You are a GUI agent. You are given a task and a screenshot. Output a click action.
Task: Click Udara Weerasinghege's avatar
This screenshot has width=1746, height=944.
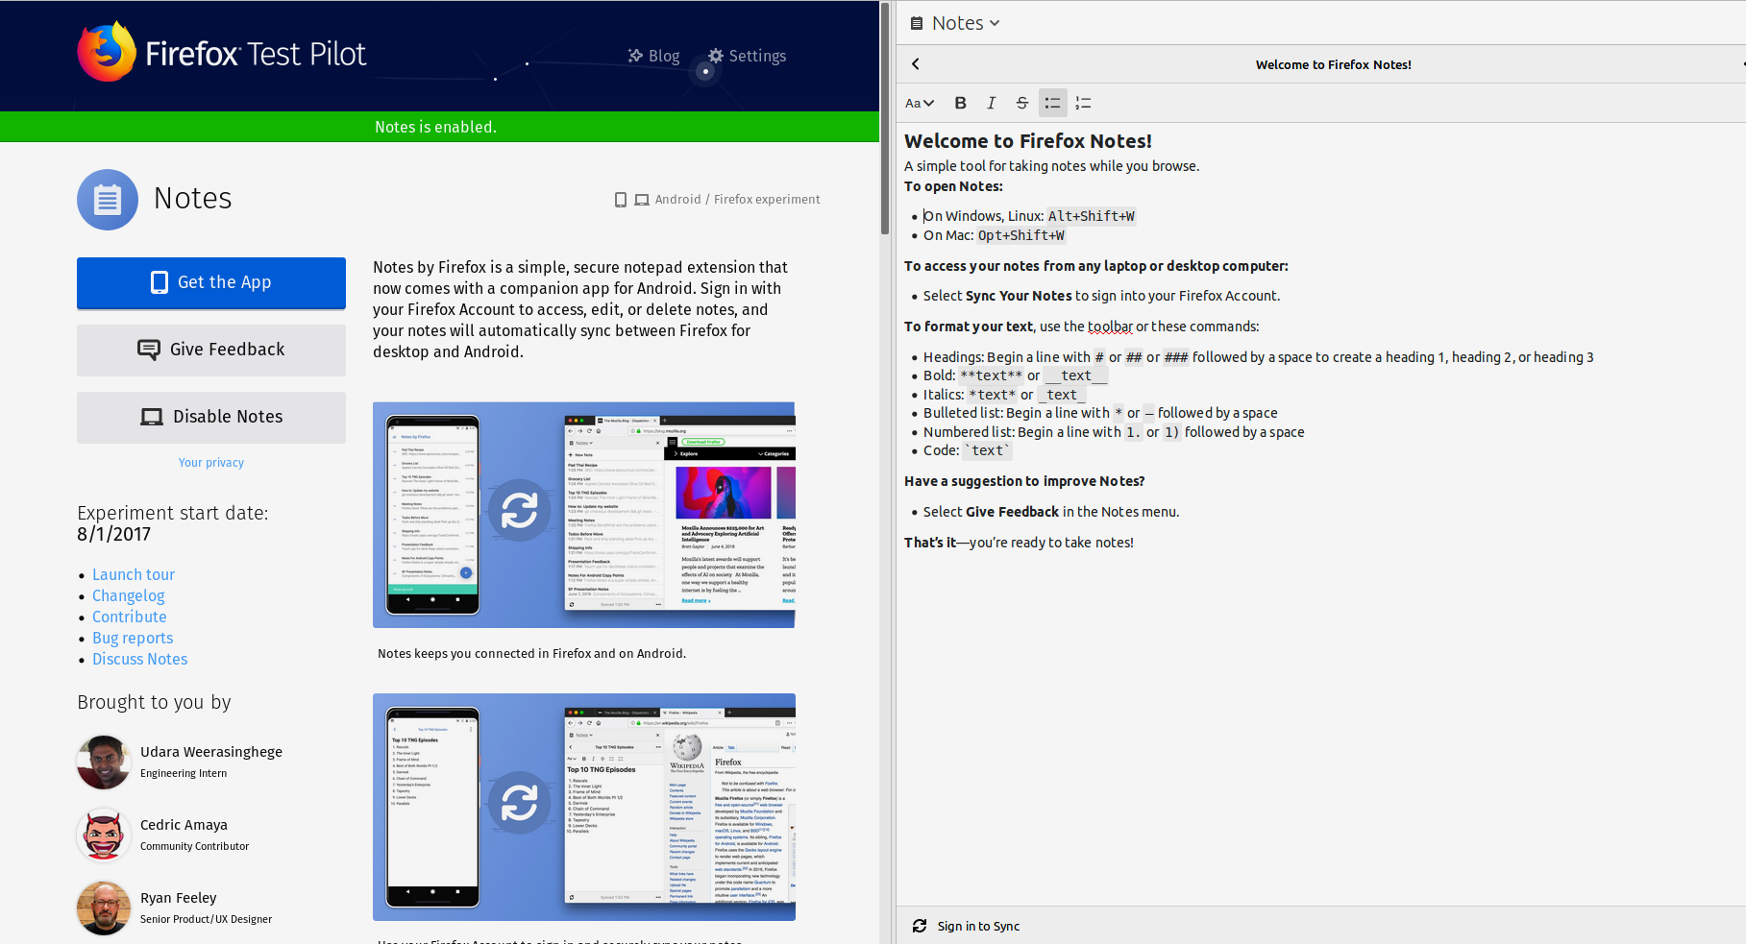pos(104,762)
